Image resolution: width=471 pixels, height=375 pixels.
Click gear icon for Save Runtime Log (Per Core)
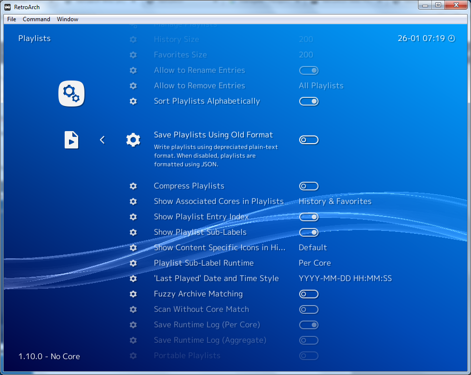point(133,325)
